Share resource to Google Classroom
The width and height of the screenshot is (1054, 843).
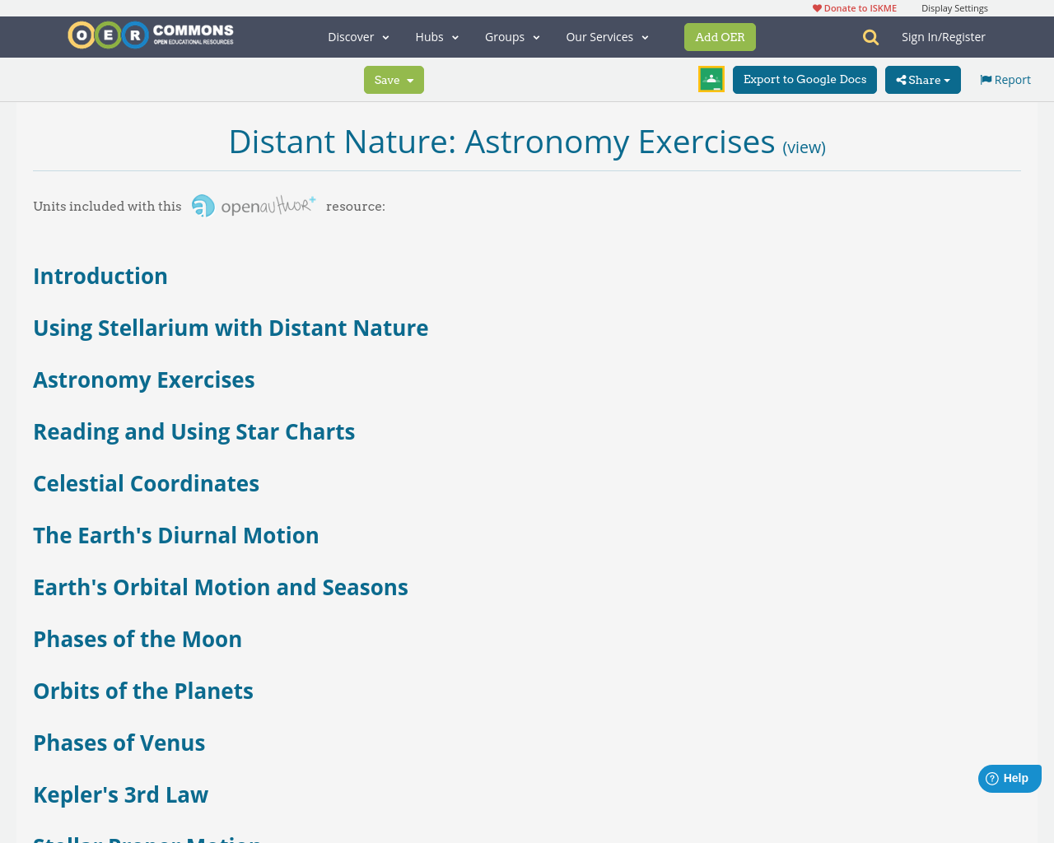[711, 79]
